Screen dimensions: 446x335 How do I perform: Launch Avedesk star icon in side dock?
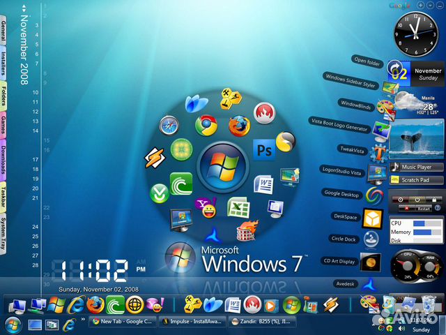(x=370, y=284)
